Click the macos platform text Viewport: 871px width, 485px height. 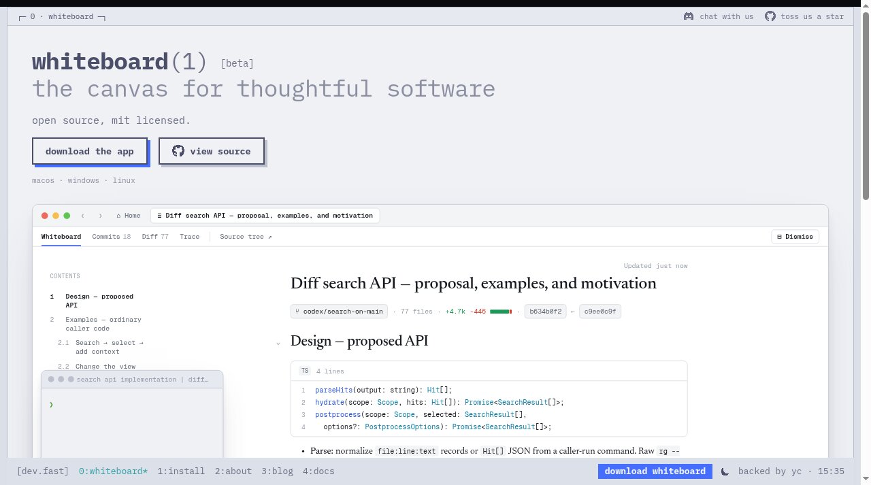coord(43,180)
